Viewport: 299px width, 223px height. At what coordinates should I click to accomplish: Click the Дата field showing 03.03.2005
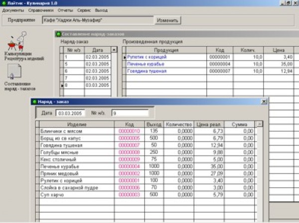coord(70,113)
